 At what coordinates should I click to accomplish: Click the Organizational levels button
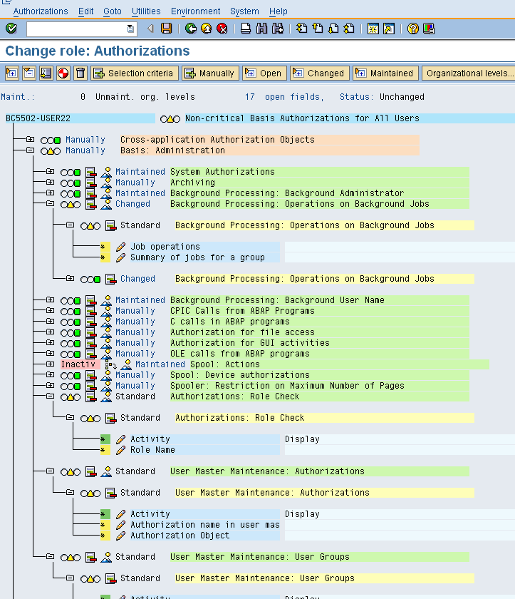468,73
